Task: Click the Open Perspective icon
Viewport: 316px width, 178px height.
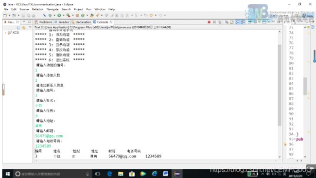Action: click(297, 16)
